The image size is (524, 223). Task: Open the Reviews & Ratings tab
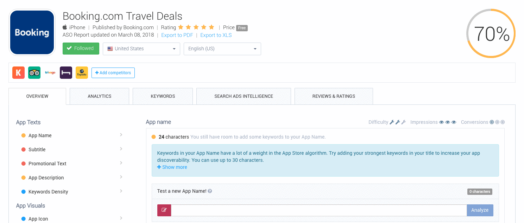click(x=334, y=96)
